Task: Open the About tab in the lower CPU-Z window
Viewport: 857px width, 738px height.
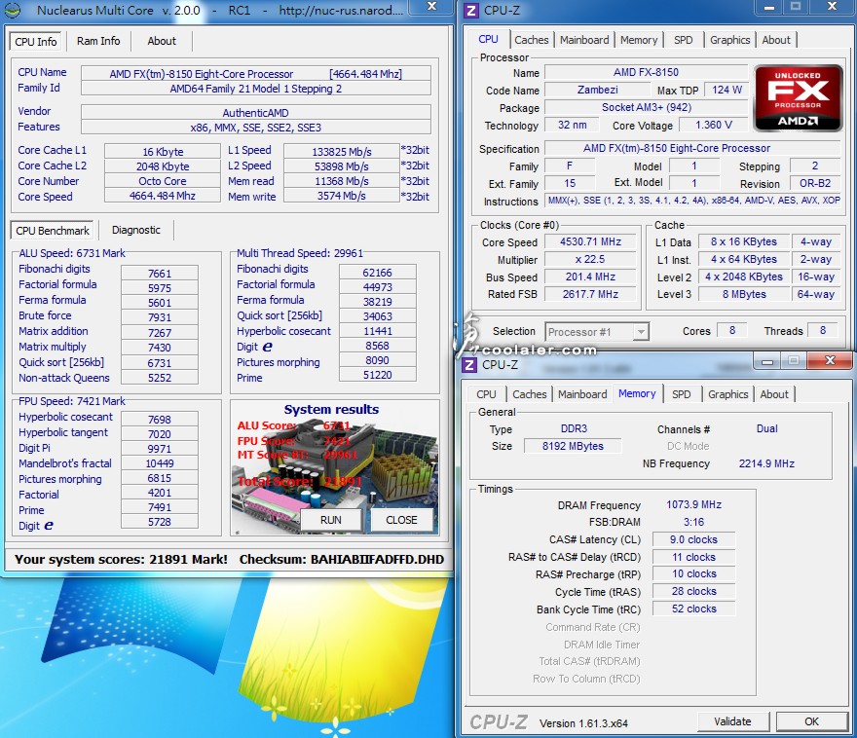Action: pyautogui.click(x=774, y=394)
